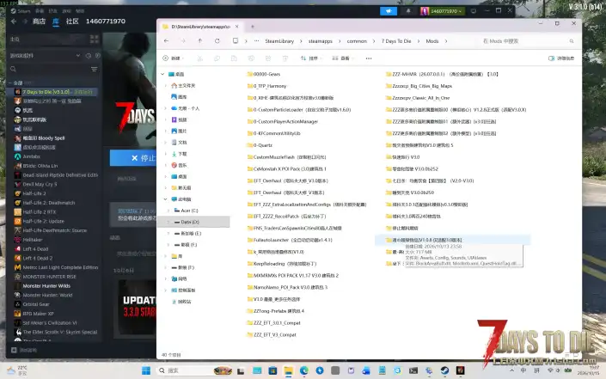Screen dimensions: 606x379
Task: Click the ready-to-play icon in Steam sidebar
Action: (x=98, y=56)
